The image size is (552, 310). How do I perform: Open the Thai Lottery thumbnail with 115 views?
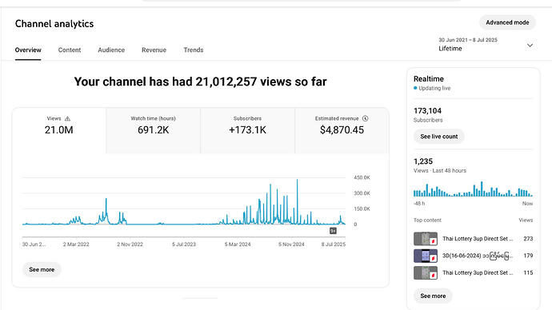pos(426,272)
